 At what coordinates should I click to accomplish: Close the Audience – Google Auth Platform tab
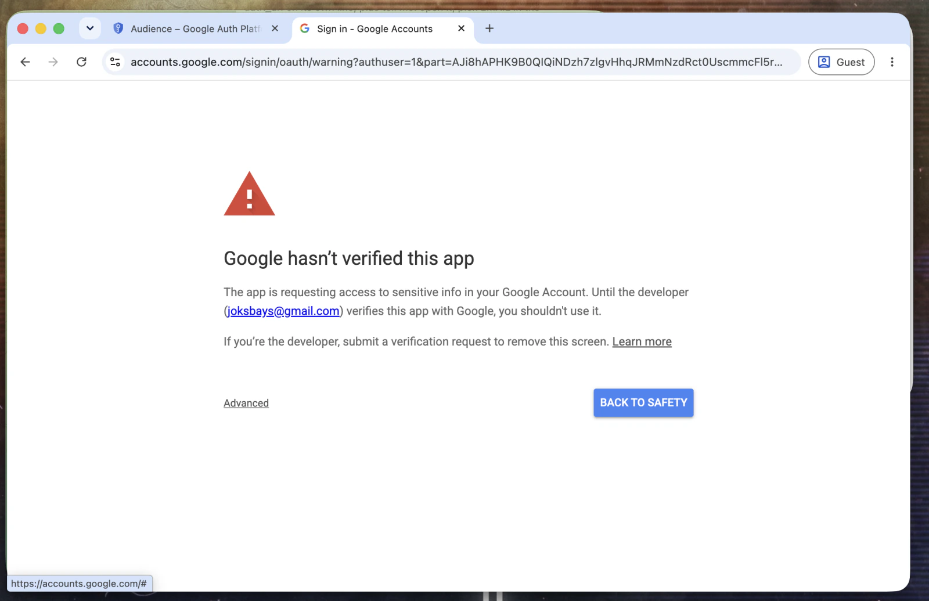point(275,28)
